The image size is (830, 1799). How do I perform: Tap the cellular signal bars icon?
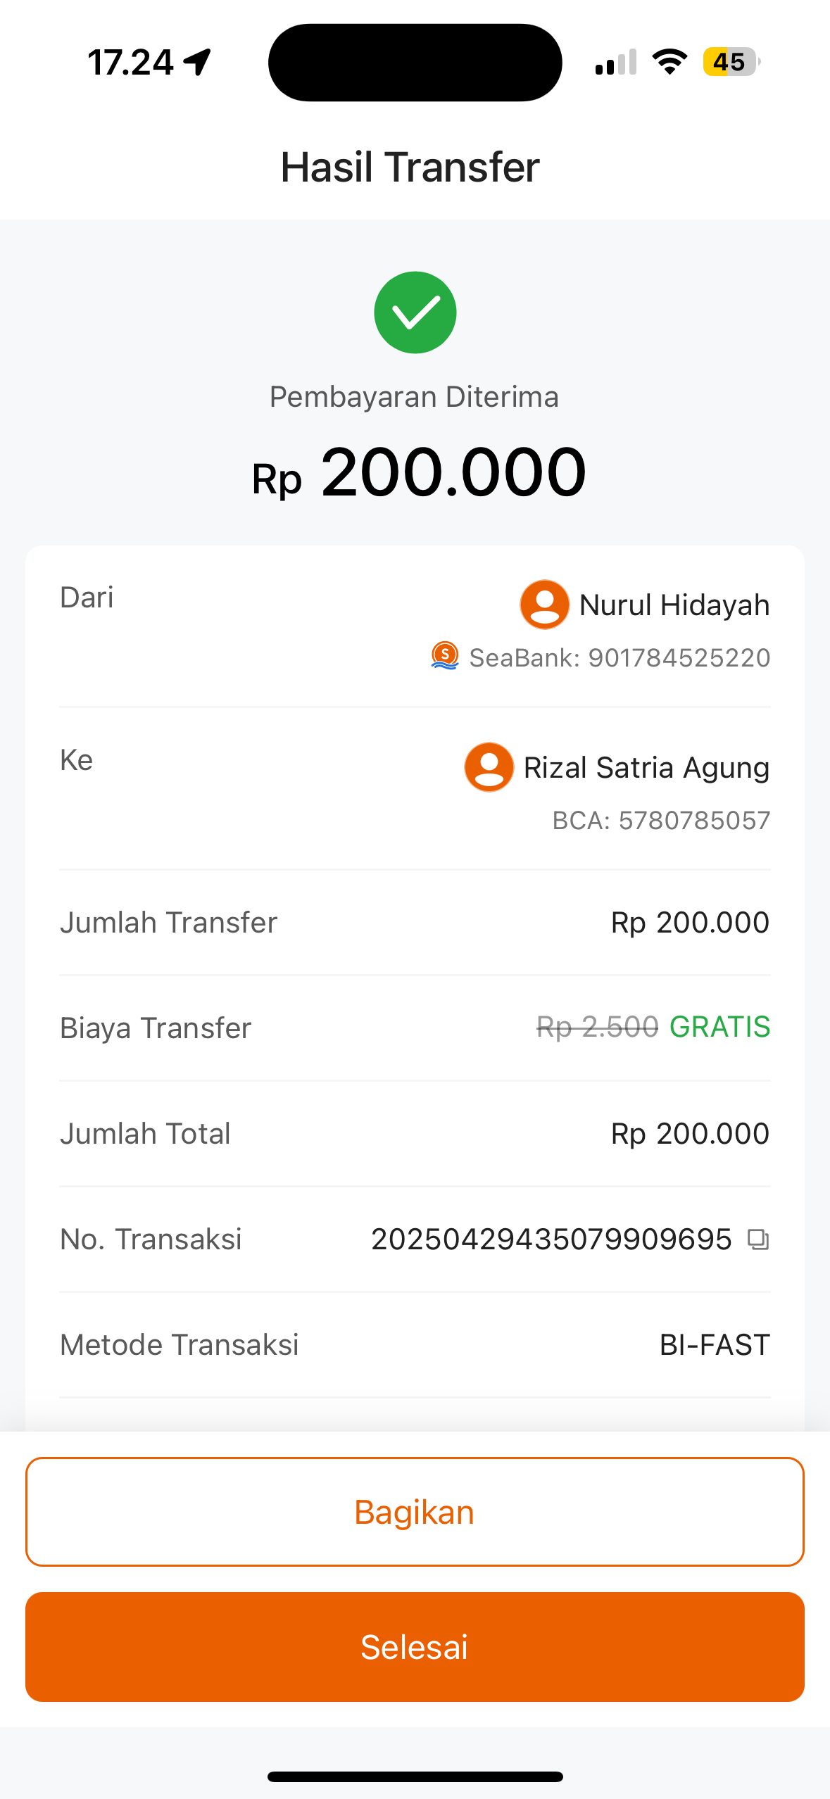tap(616, 62)
